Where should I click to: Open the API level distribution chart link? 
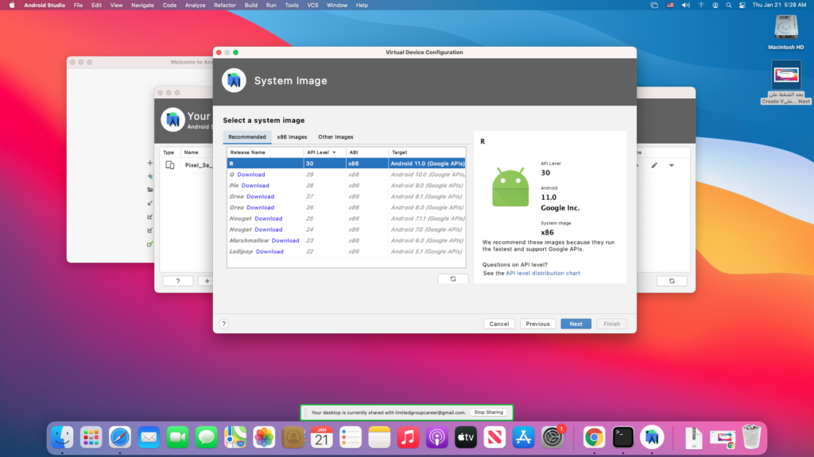pos(543,273)
